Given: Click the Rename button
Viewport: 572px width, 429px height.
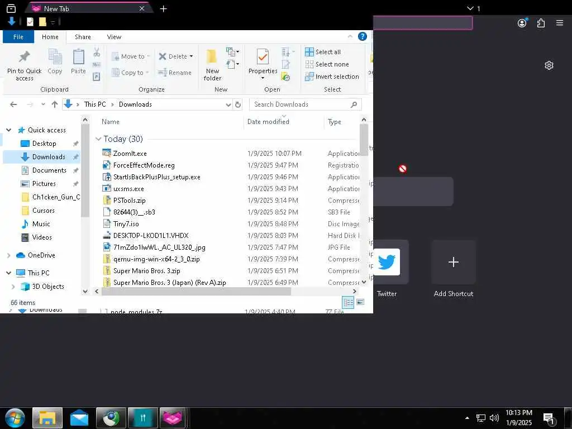Looking at the screenshot, I should [175, 73].
